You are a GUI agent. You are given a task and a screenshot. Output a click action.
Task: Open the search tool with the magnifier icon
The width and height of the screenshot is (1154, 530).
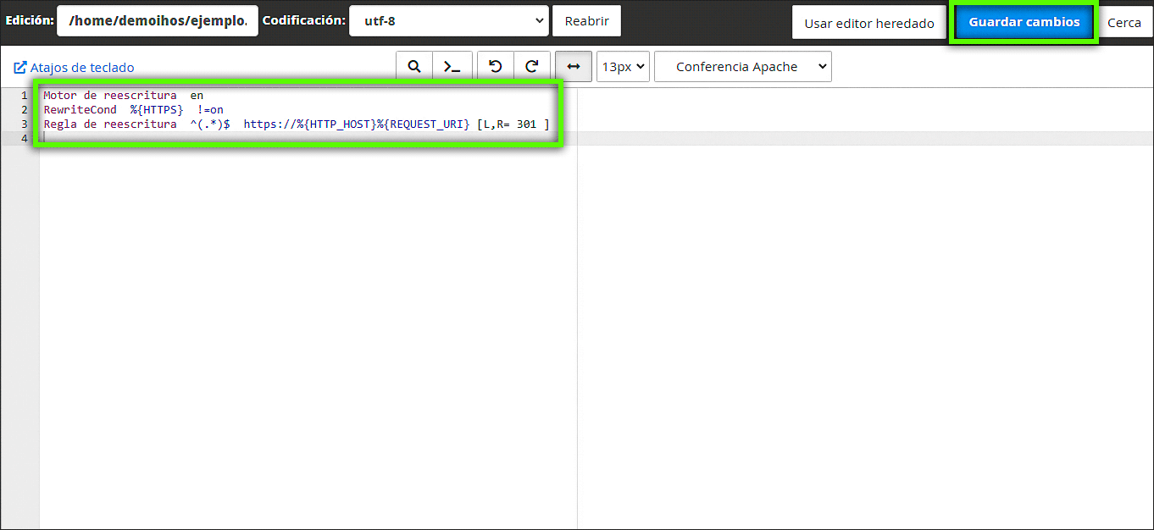[414, 67]
